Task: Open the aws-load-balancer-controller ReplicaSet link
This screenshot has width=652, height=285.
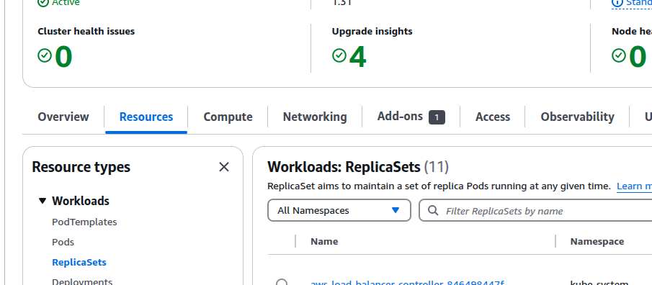Action: (x=407, y=284)
